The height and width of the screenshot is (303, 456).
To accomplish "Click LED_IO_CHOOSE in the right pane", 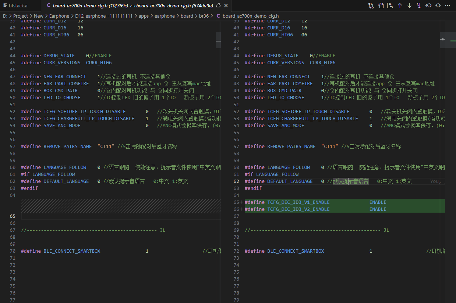I will (286, 98).
